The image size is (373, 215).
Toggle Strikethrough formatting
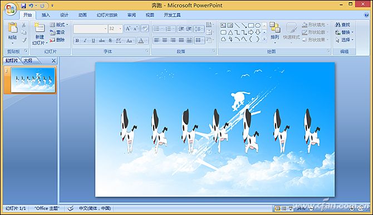pos(102,41)
